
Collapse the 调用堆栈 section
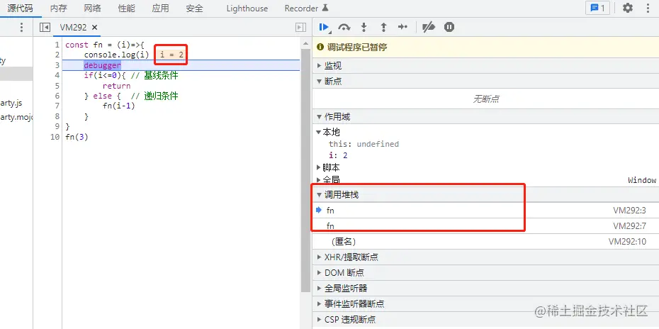[486, 195]
